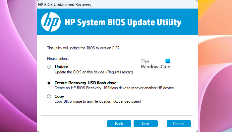This screenshot has width=232, height=132.
Task: Click the bold "Copy" option label
Action: tap(59, 96)
